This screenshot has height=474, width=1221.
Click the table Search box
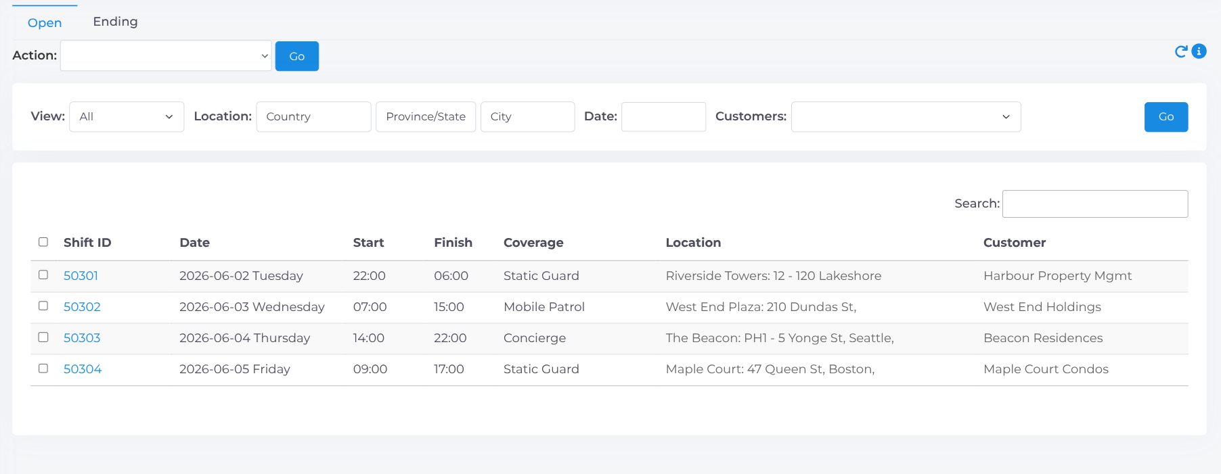point(1094,204)
